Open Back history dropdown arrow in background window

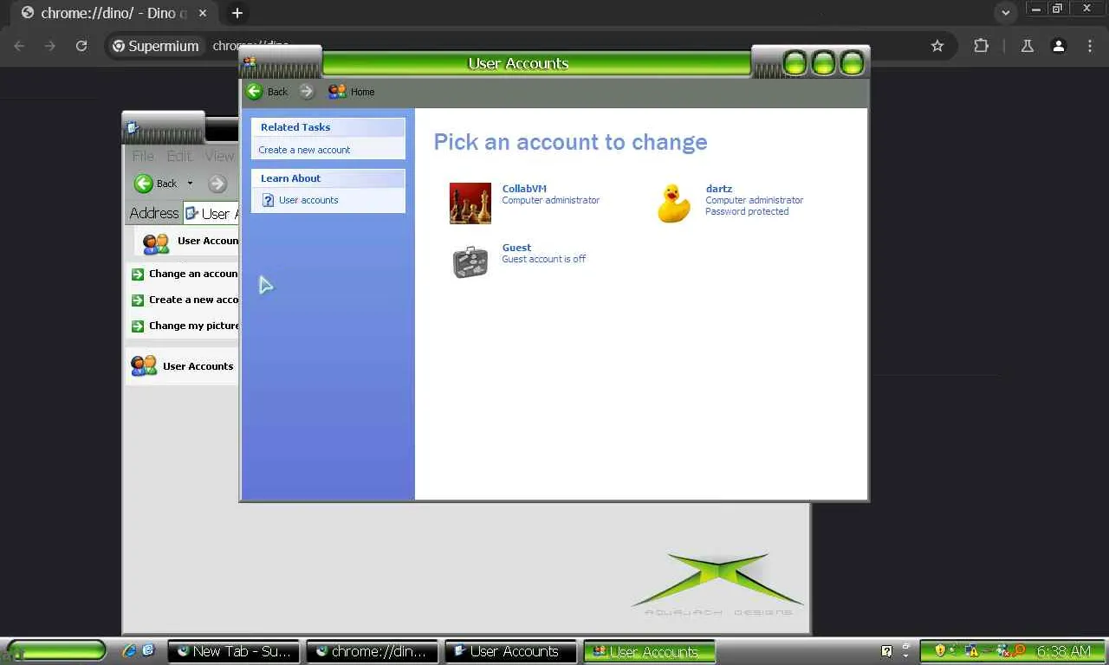click(x=190, y=184)
